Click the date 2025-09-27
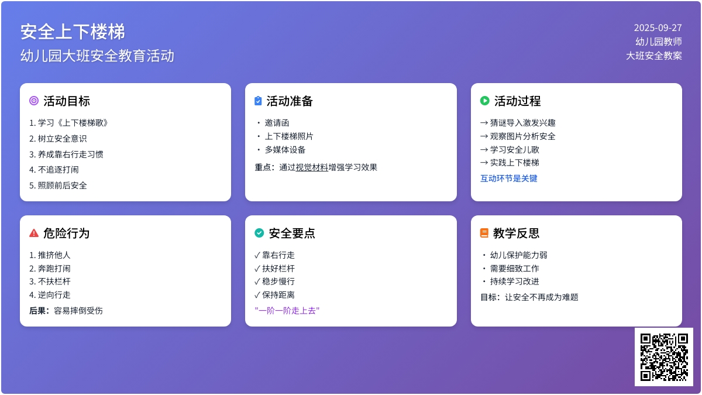The image size is (702, 395). [658, 28]
